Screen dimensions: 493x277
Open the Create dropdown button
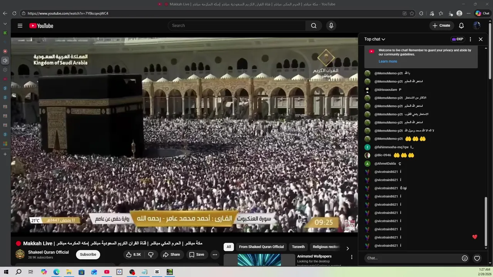click(441, 26)
